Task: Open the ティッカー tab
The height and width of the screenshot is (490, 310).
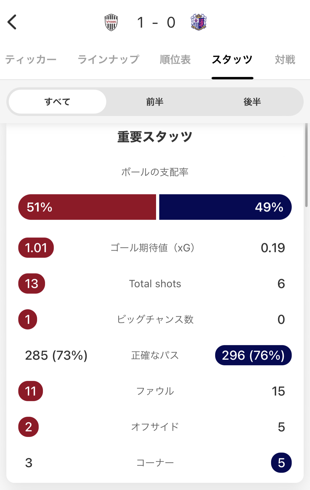Action: coord(31,60)
